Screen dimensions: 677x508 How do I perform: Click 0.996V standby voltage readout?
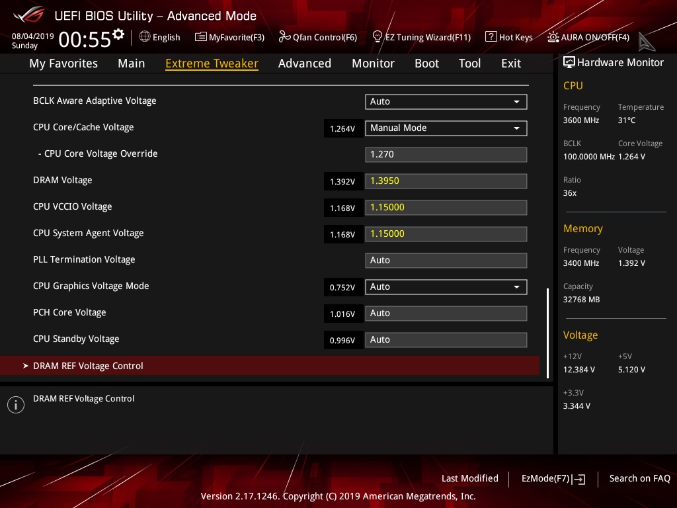(x=342, y=341)
